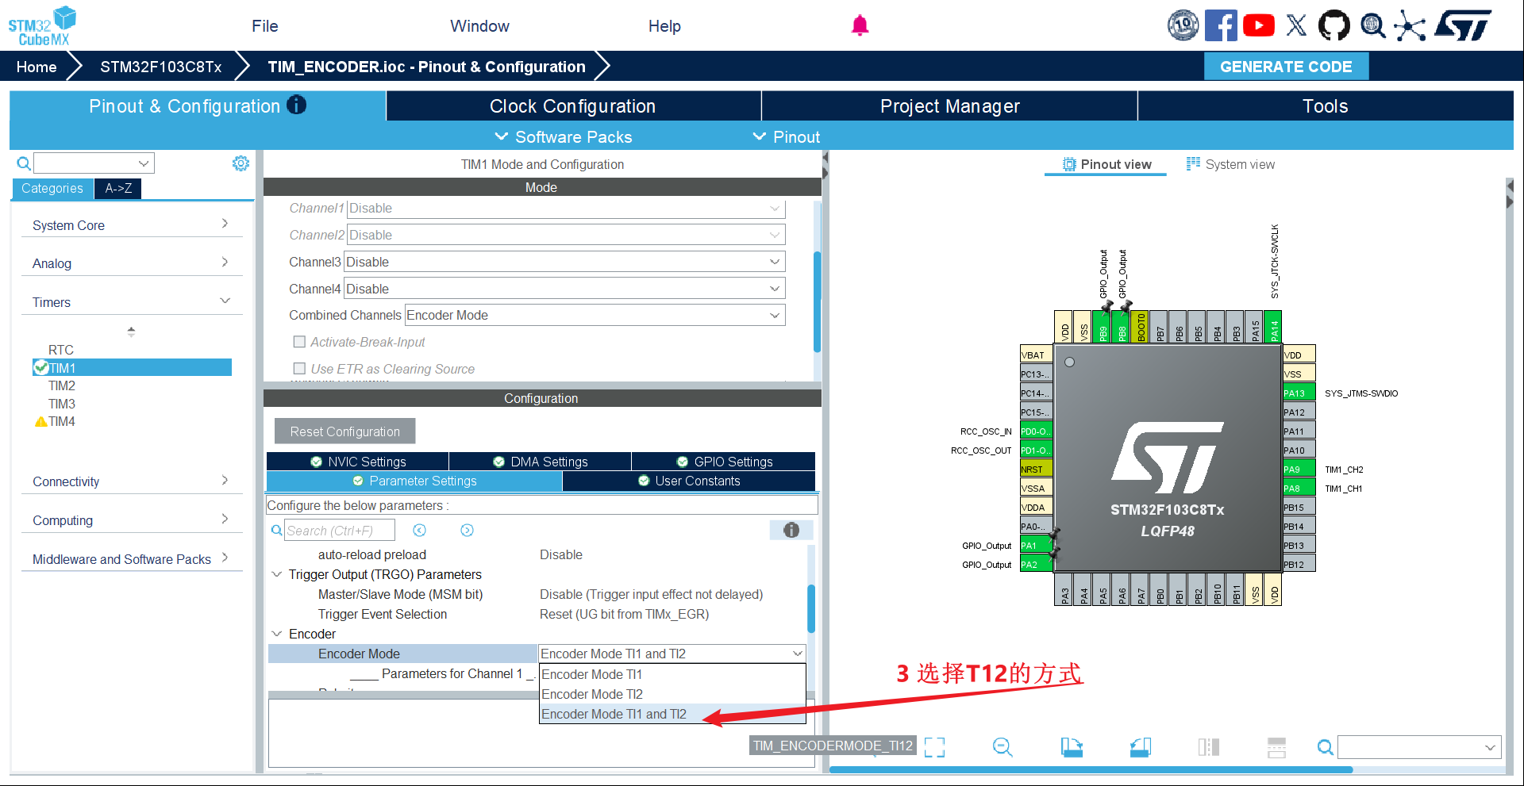Viewport: 1524px width, 786px height.
Task: Expand the System Core category
Action: click(131, 225)
